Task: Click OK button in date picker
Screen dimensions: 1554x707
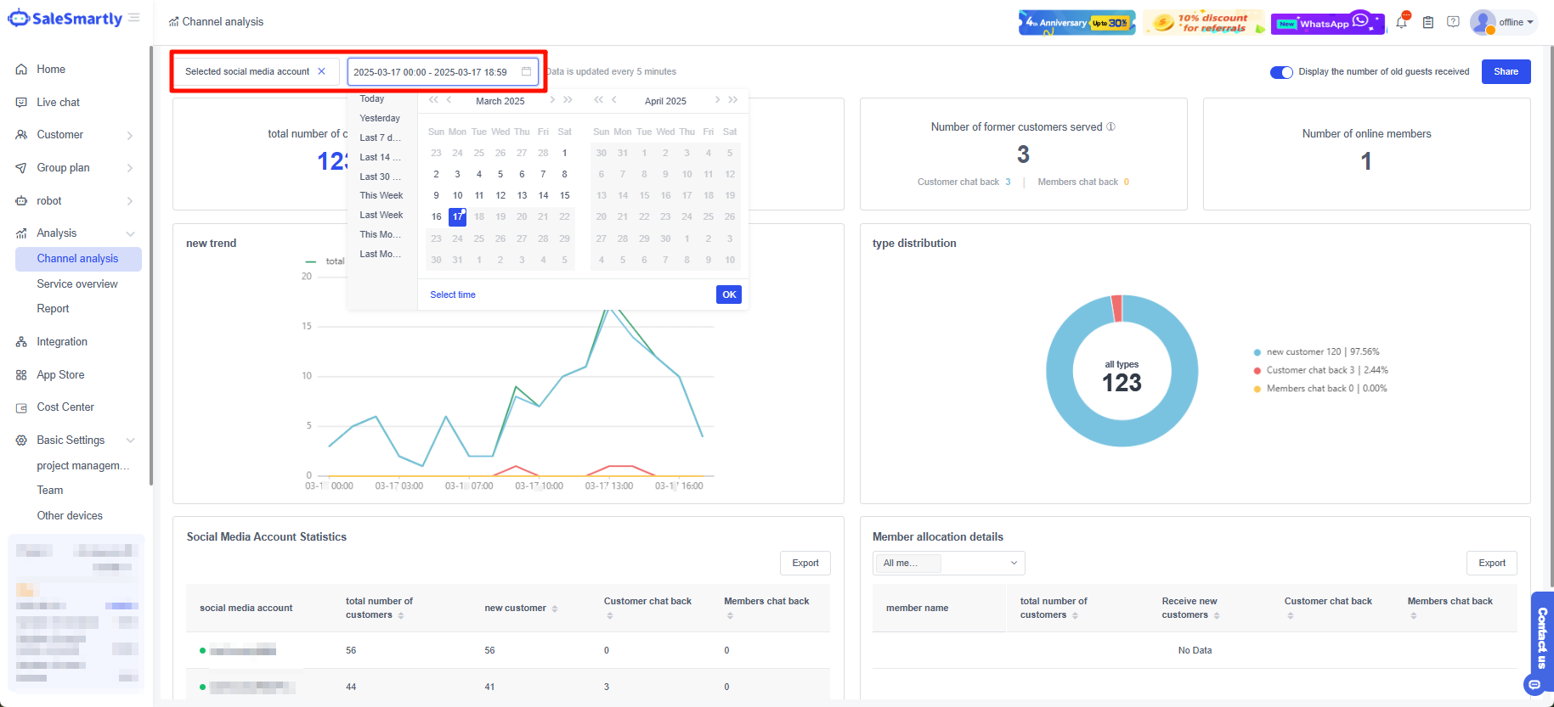Action: click(x=728, y=295)
